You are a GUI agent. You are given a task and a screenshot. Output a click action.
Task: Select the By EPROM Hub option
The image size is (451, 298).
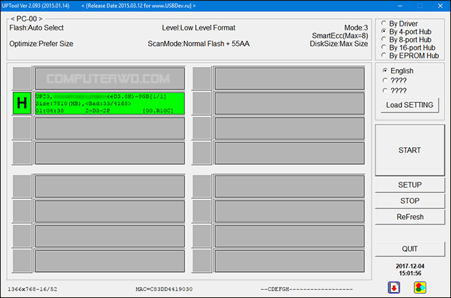click(410, 56)
